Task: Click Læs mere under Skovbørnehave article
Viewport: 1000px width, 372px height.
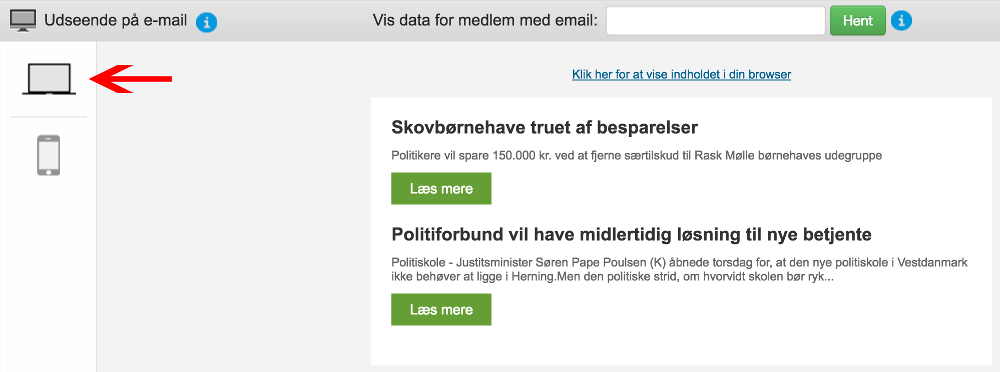Action: pos(441,188)
